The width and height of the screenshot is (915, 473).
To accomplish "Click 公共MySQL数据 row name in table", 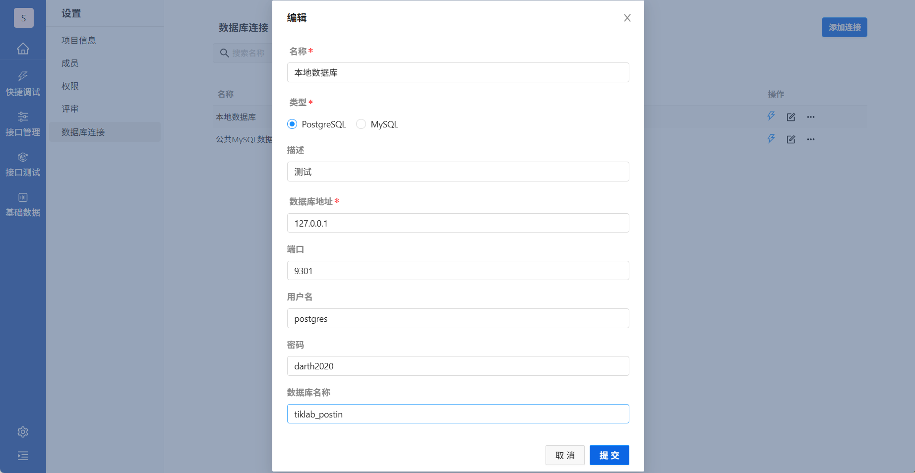I will pyautogui.click(x=244, y=139).
